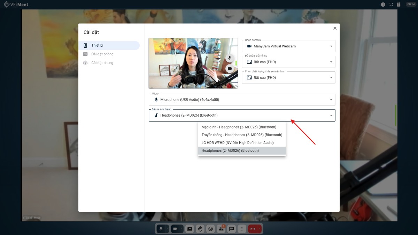This screenshot has height=235, width=418.
Task: Click the meeting info icon at top right
Action: tap(383, 5)
